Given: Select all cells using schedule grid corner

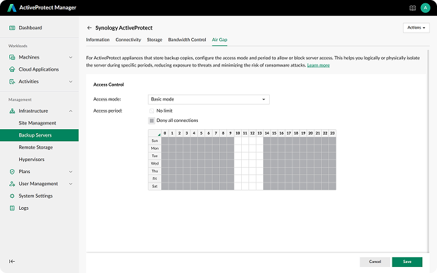Looking at the screenshot, I should click(x=155, y=133).
